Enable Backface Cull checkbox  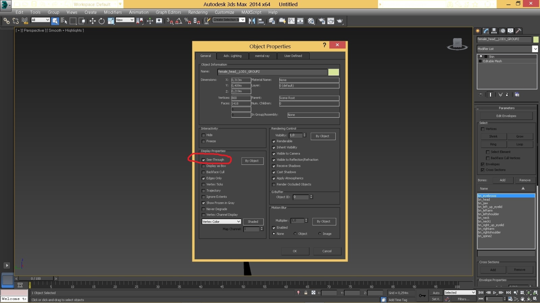point(203,172)
